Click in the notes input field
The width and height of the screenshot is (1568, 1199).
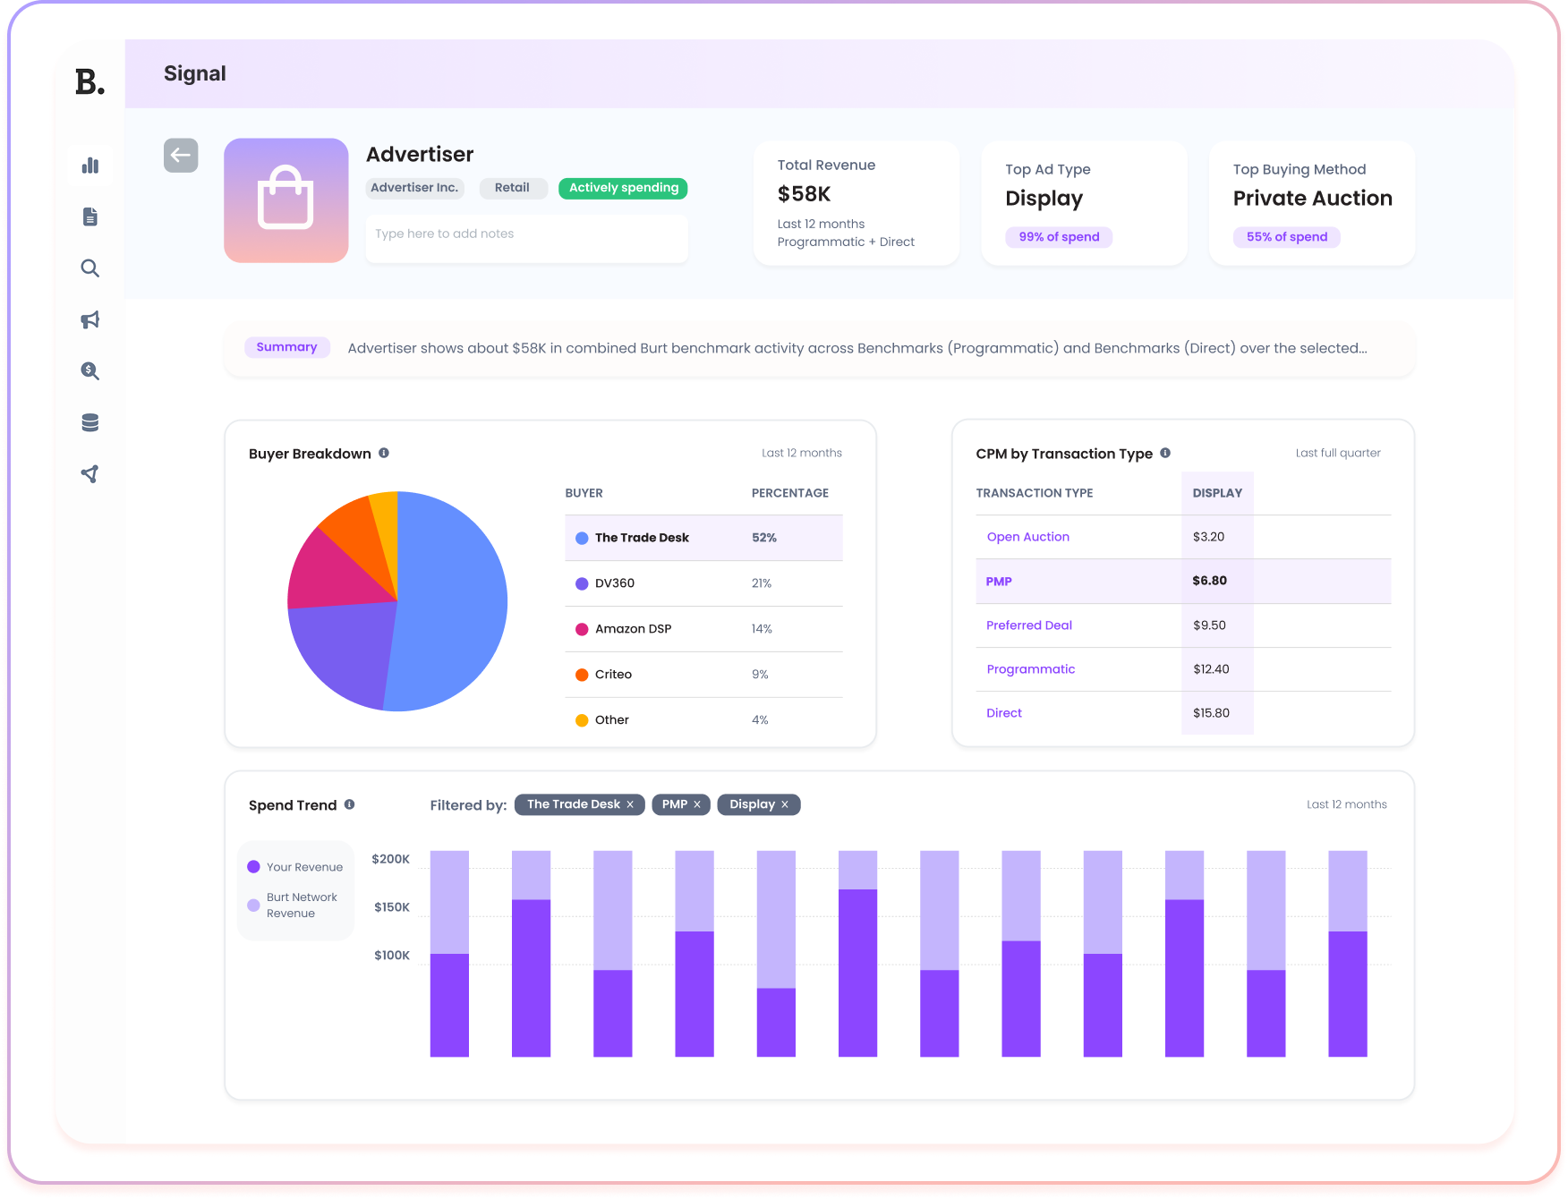point(527,238)
